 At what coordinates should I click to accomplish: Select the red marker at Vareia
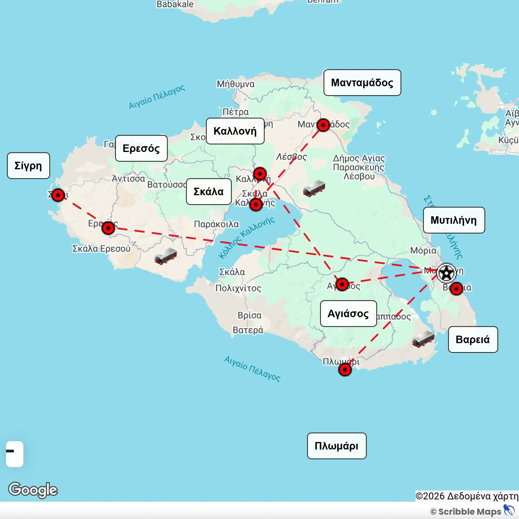click(456, 289)
